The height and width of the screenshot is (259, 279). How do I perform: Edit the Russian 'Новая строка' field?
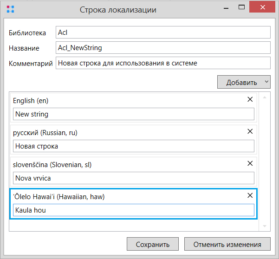[134, 146]
